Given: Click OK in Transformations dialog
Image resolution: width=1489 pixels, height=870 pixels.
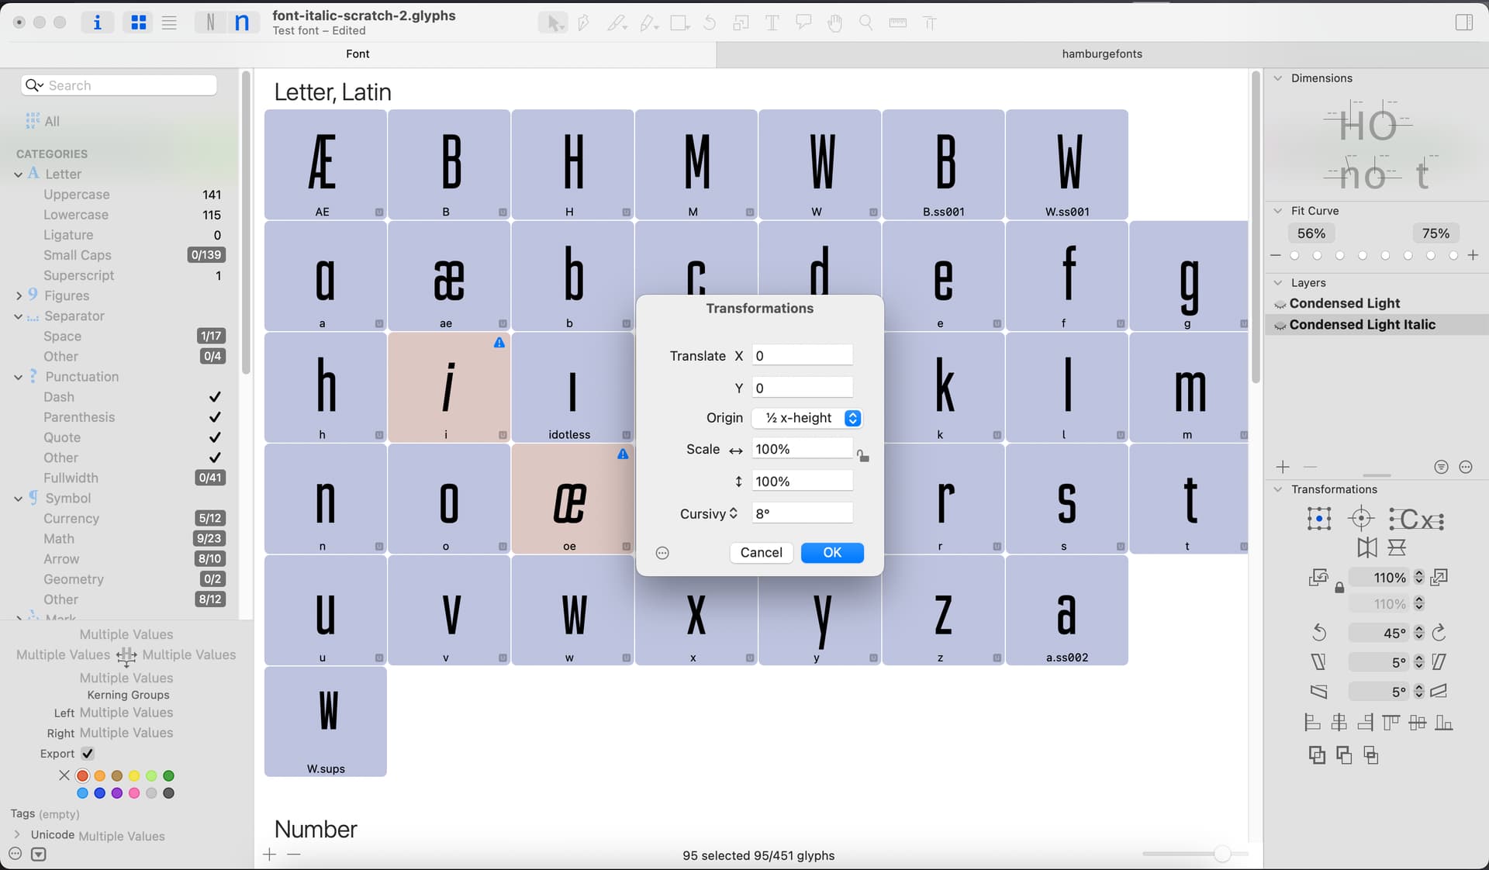Looking at the screenshot, I should [832, 552].
